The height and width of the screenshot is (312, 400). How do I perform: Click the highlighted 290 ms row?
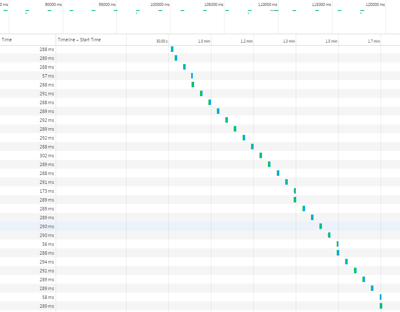pyautogui.click(x=42, y=226)
